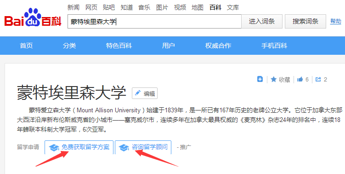Click the 免费获取留学方案 link
345x174 pixels.
click(x=85, y=147)
